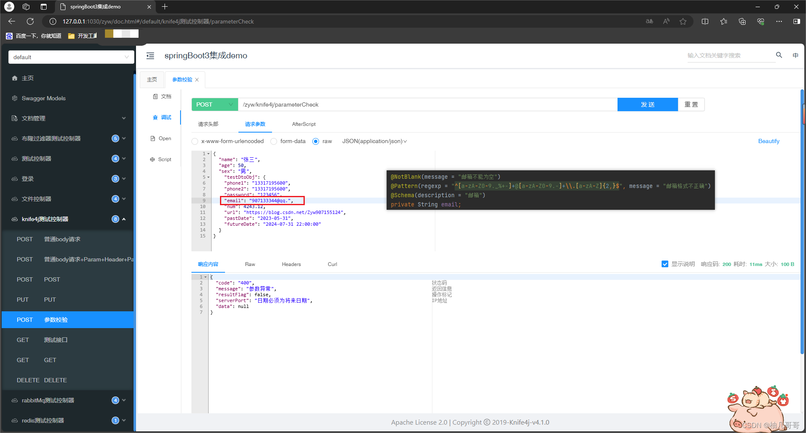Refresh the browser page
This screenshot has height=433, width=806.
30,21
